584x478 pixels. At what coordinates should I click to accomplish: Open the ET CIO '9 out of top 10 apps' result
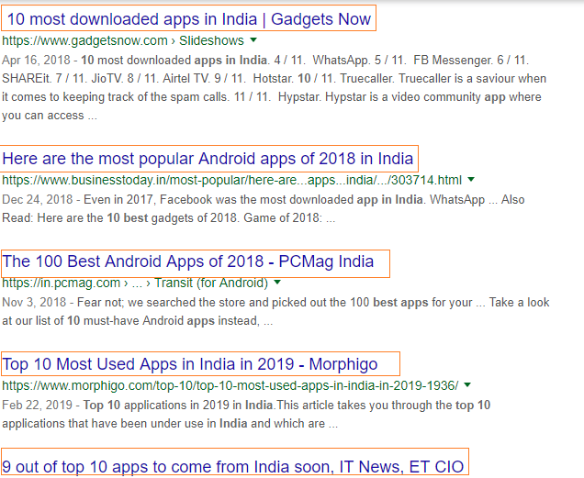click(x=232, y=466)
